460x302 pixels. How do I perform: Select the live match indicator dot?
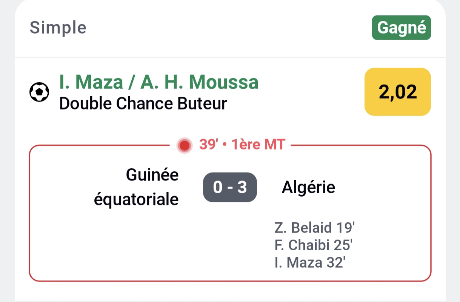184,144
